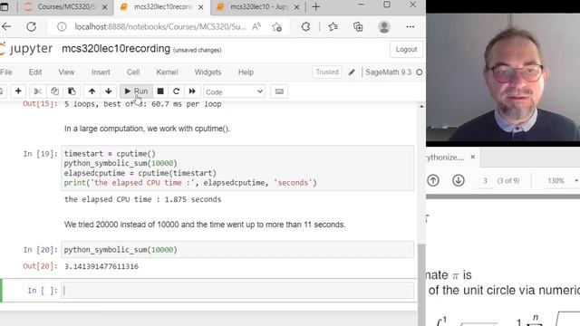Click the notebook scrollbar up arrow
Viewport: 580px width, 326px height.
[421, 107]
